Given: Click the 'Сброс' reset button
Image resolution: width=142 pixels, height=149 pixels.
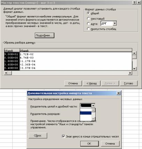Looking at the screenshot, I should tap(38, 135).
